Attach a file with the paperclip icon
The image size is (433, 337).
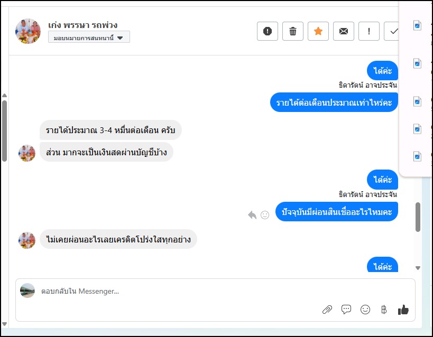(327, 310)
